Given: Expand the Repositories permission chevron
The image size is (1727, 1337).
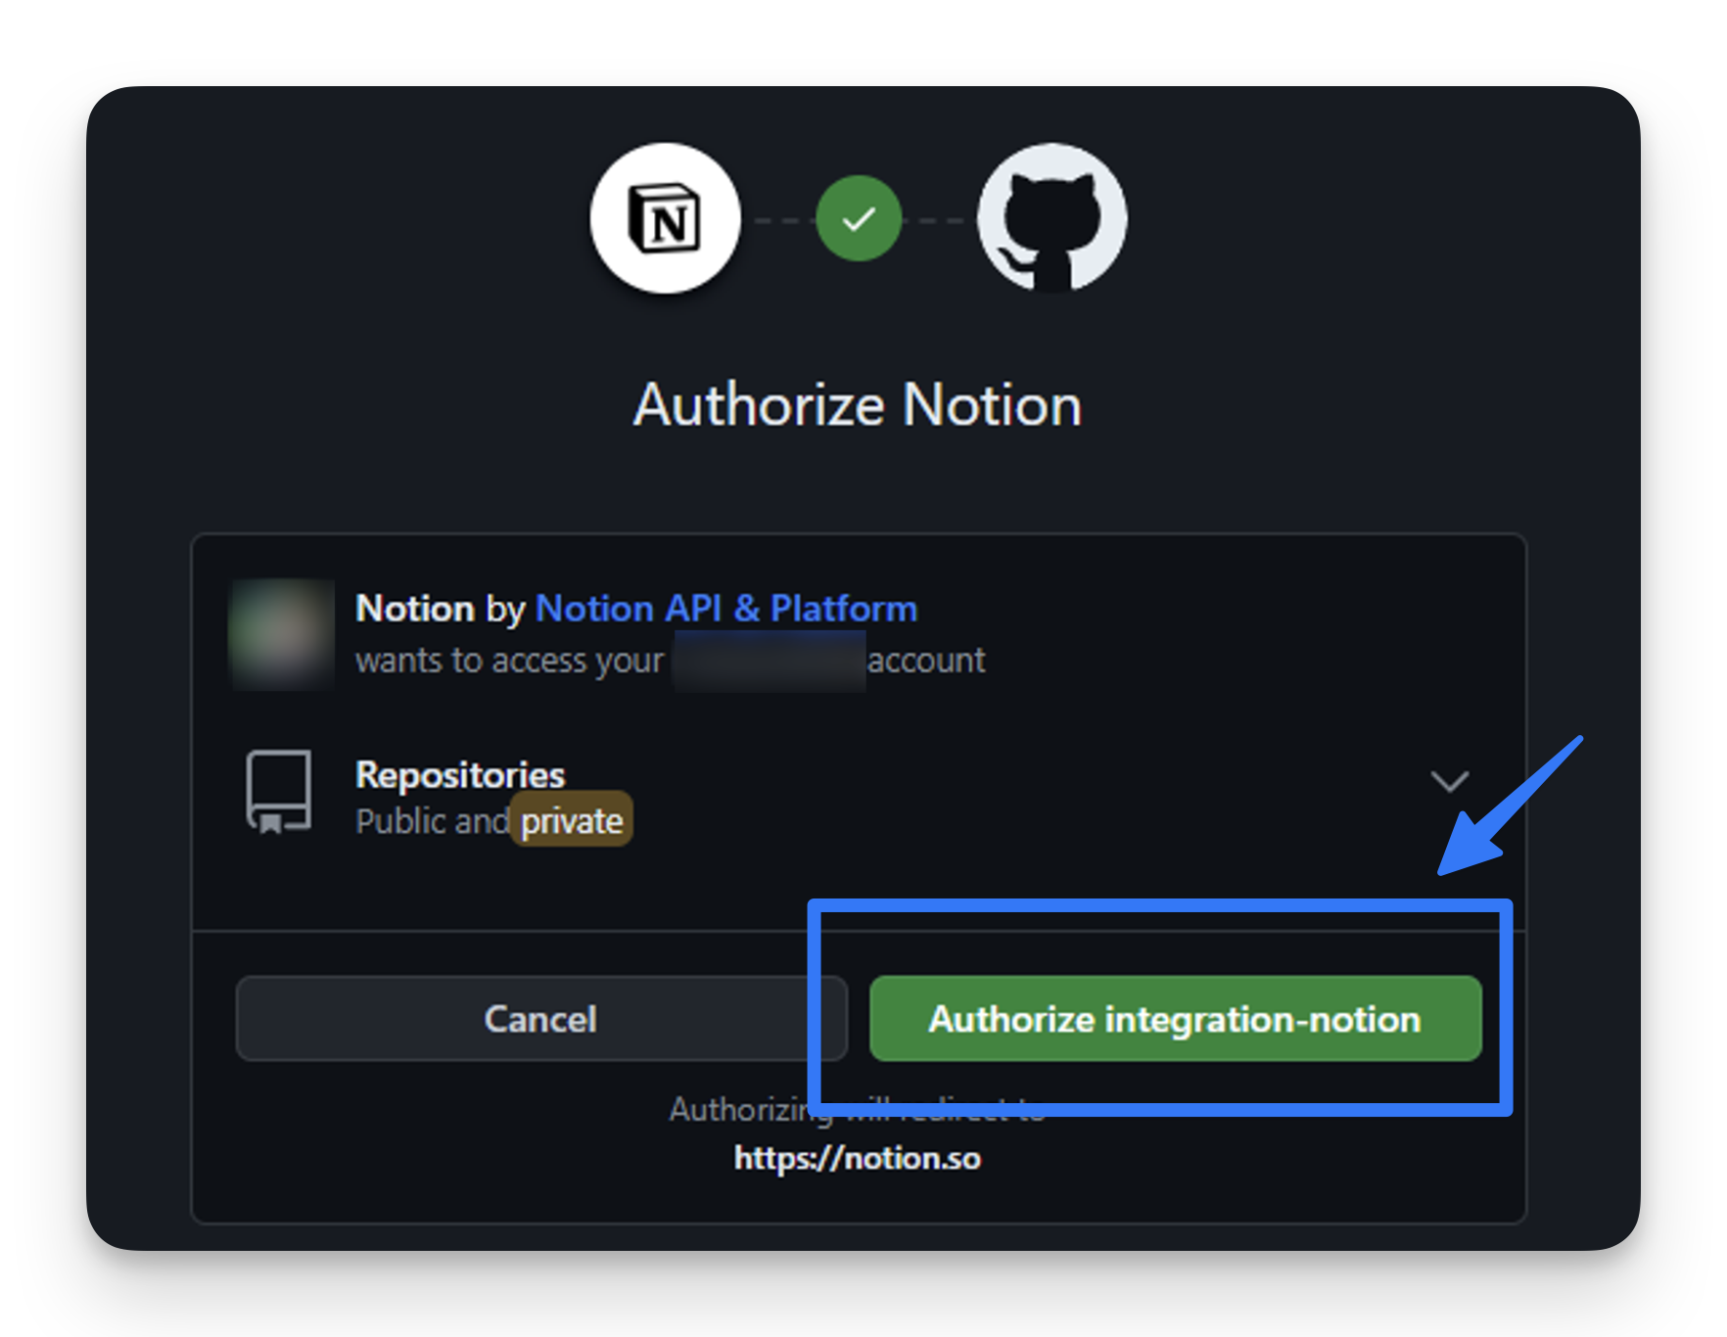Looking at the screenshot, I should click(x=1449, y=781).
